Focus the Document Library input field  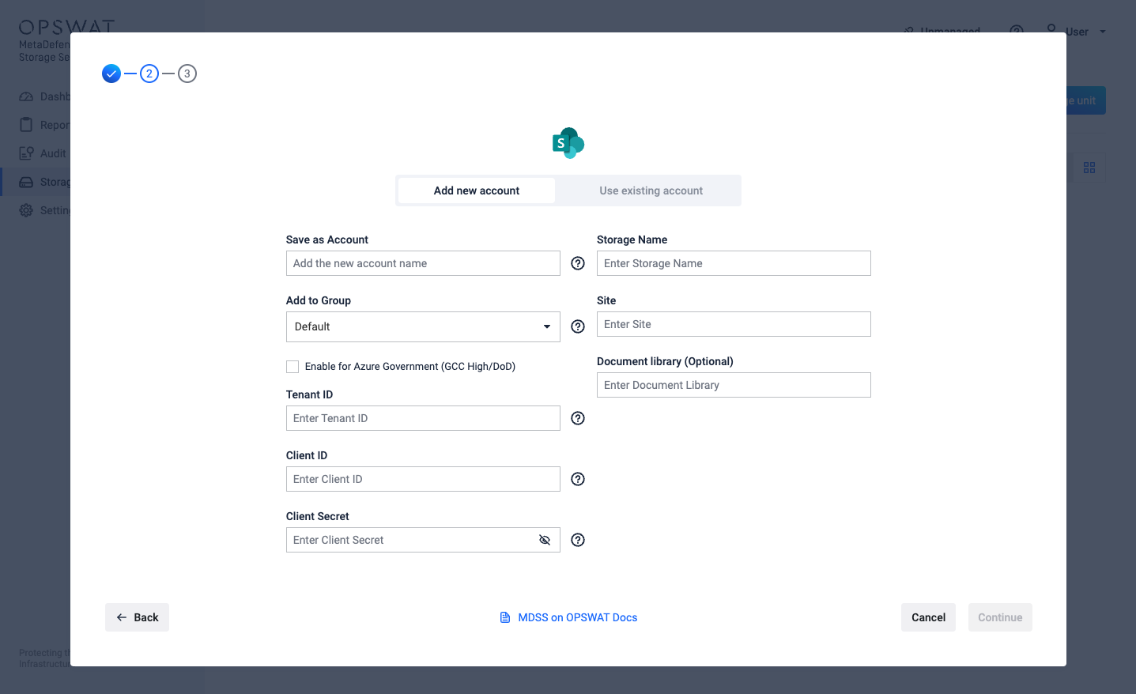(x=734, y=385)
